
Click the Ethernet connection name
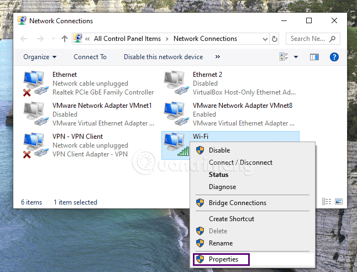[65, 75]
